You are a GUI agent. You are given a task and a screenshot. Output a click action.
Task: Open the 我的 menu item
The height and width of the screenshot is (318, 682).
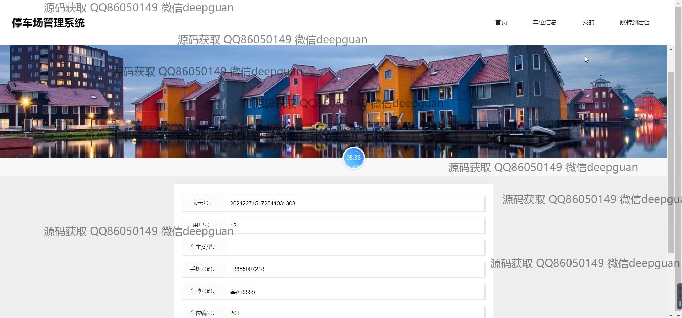588,22
